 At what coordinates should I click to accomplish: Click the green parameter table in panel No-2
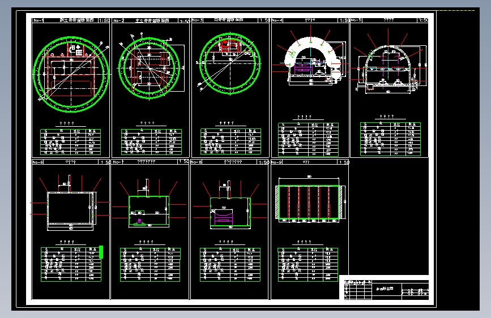(152, 142)
